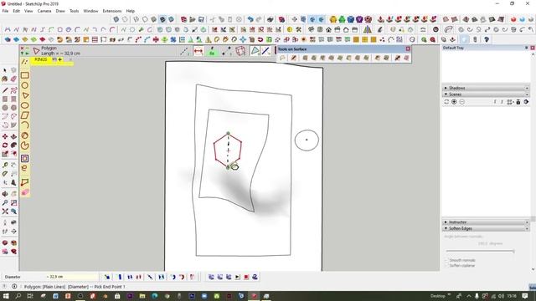Screen dimensions: 536x301
Task: Toggle the blue diagonal line option
Action: 265,51
